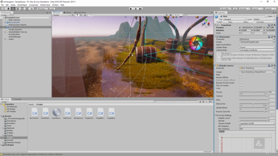
Task: Open the Layer dropdown
Action: pyautogui.click(x=264, y=19)
